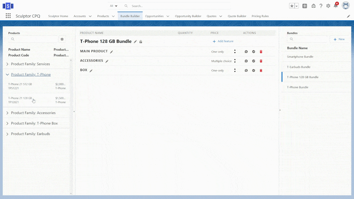Open search scope All dropdown
This screenshot has width=354, height=199.
(x=114, y=6)
